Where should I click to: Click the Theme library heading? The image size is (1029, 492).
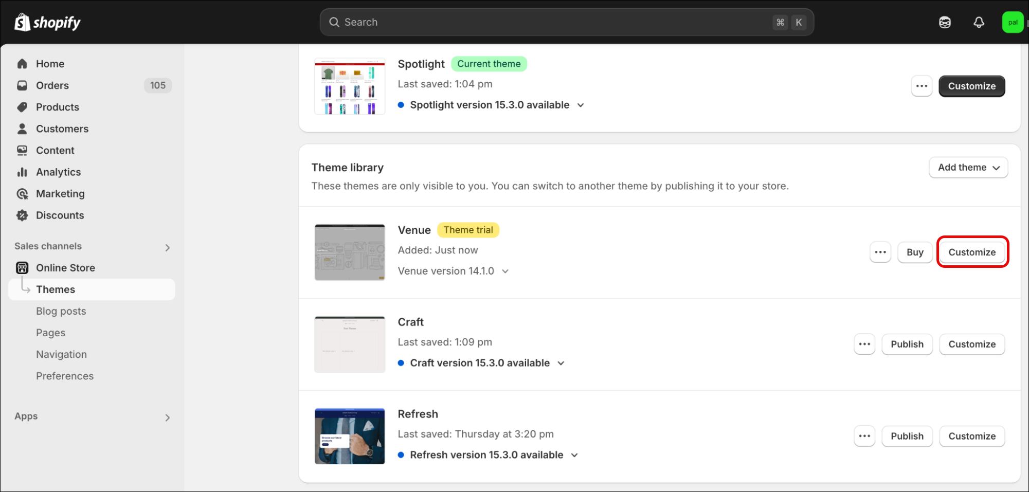[x=348, y=168]
